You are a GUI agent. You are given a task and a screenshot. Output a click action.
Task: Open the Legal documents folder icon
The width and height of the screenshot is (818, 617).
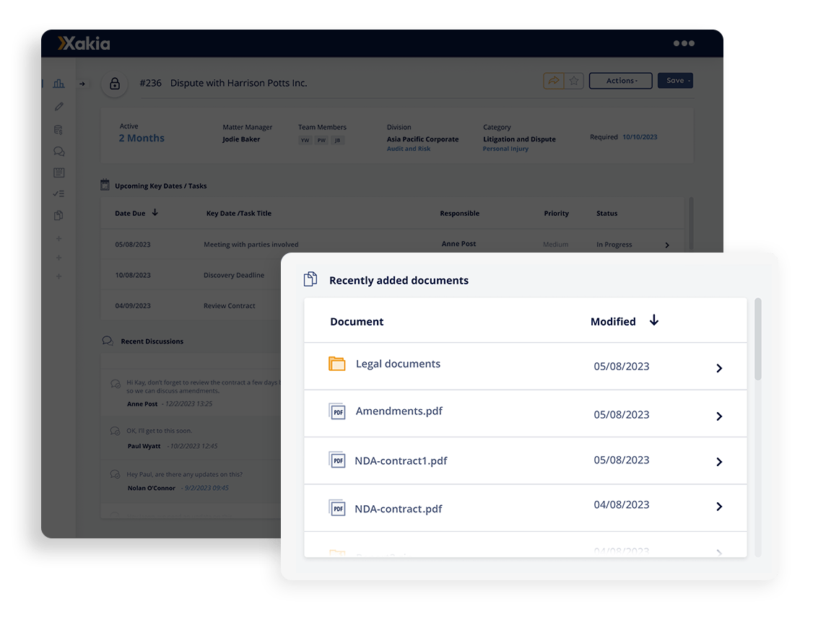coord(337,364)
